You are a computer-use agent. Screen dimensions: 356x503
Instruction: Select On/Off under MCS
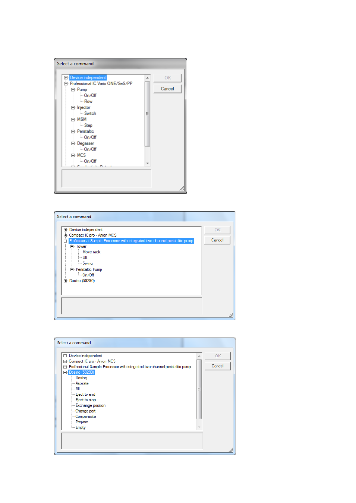click(x=90, y=161)
